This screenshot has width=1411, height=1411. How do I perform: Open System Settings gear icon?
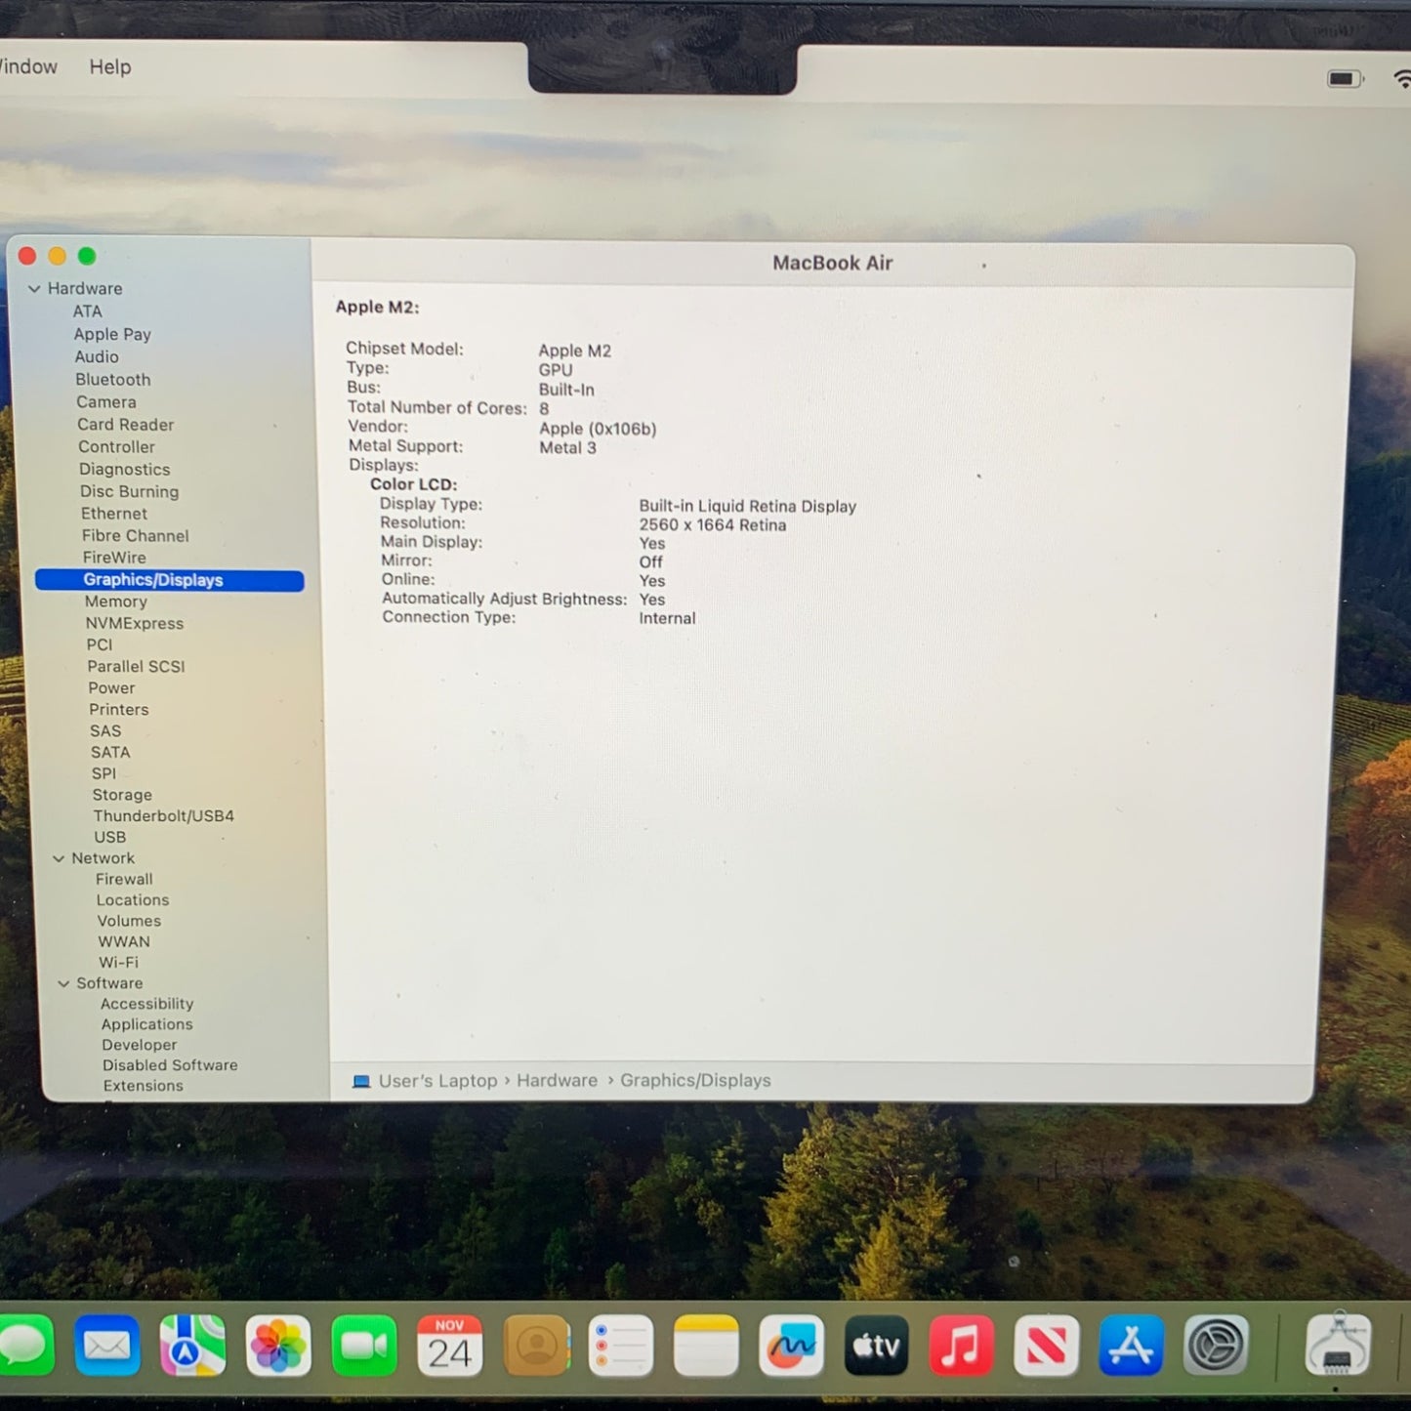[x=1216, y=1346]
